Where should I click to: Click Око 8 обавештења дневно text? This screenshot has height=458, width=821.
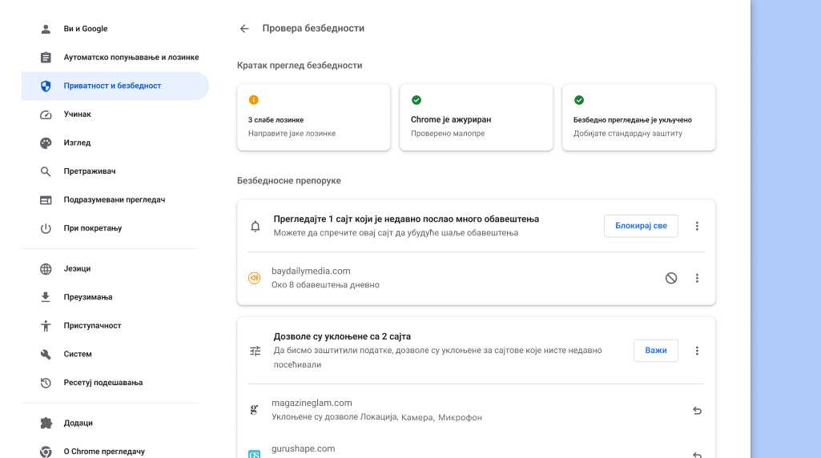325,285
